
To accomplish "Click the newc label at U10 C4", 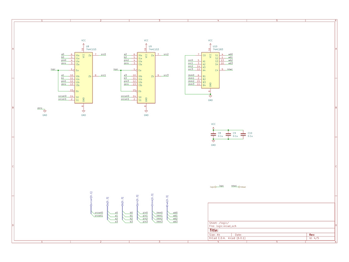I will pyautogui.click(x=230, y=69).
